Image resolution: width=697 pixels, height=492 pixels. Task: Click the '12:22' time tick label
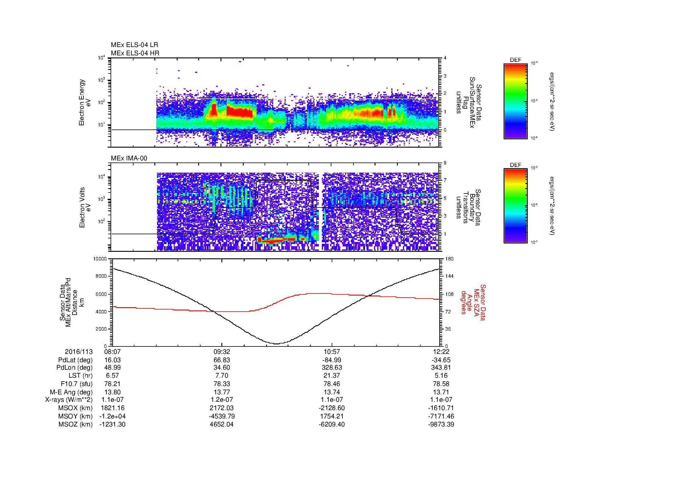click(442, 352)
